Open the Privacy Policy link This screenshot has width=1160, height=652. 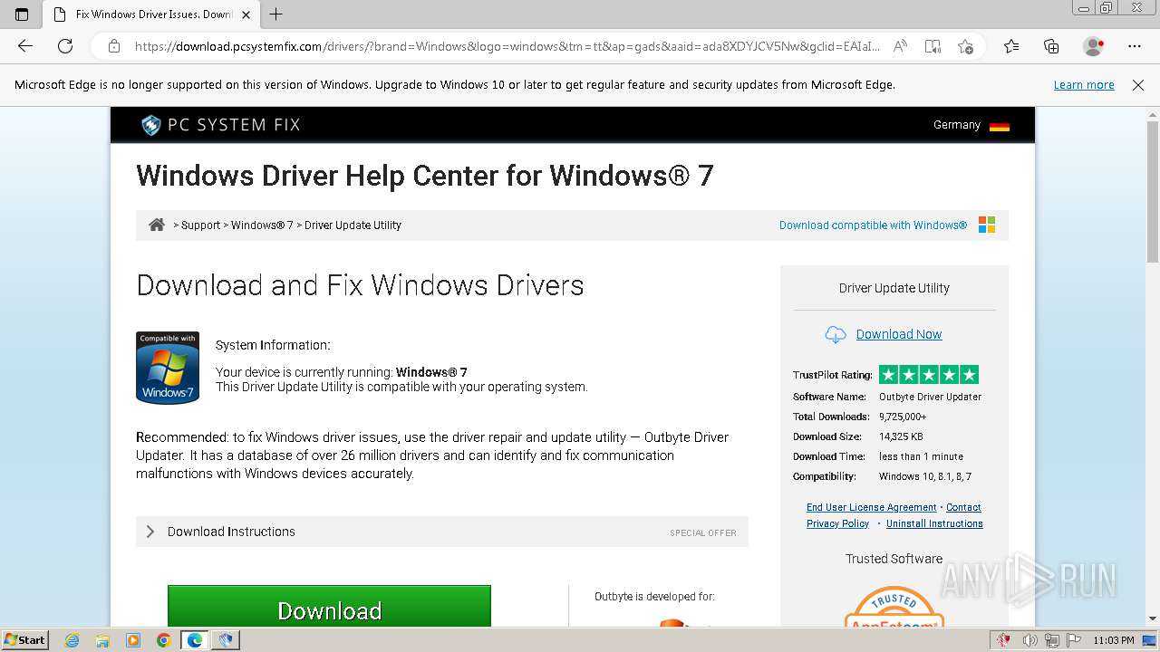click(837, 523)
